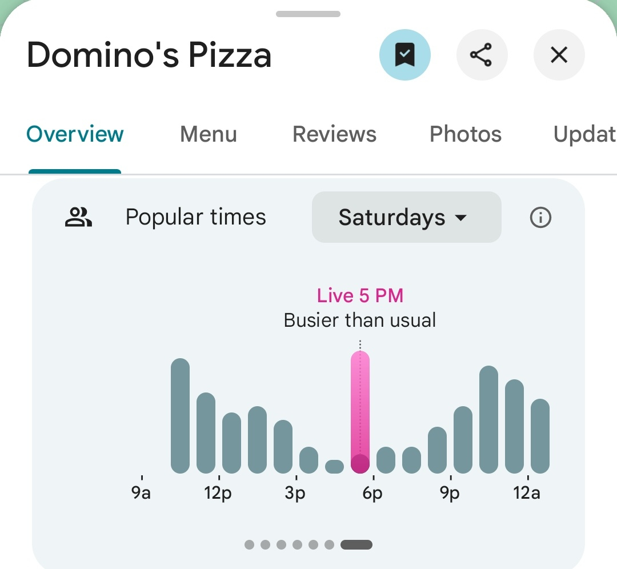
Task: Go to the Updates tab
Action: pos(585,134)
